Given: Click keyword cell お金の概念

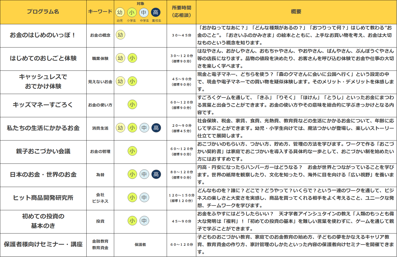Looking at the screenshot, I should [100, 35].
